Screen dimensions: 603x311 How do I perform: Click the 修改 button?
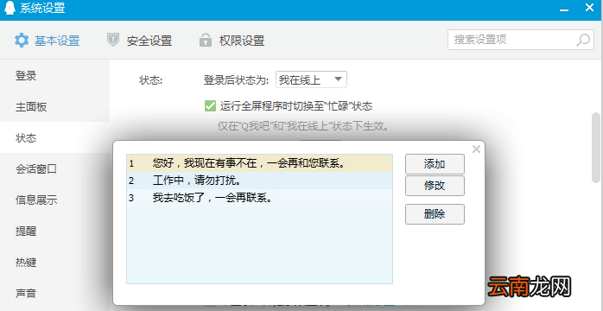click(435, 186)
